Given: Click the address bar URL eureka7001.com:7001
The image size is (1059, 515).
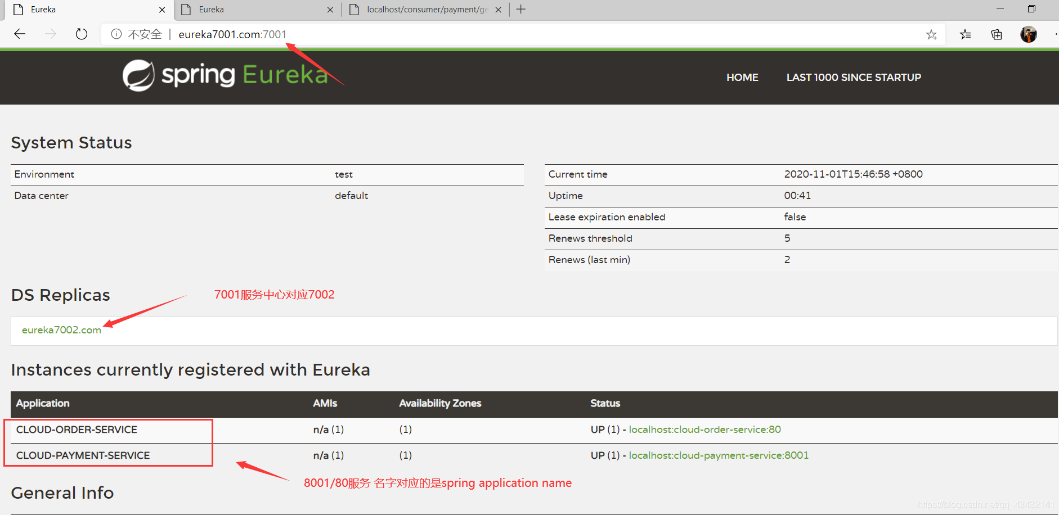Looking at the screenshot, I should pos(232,34).
